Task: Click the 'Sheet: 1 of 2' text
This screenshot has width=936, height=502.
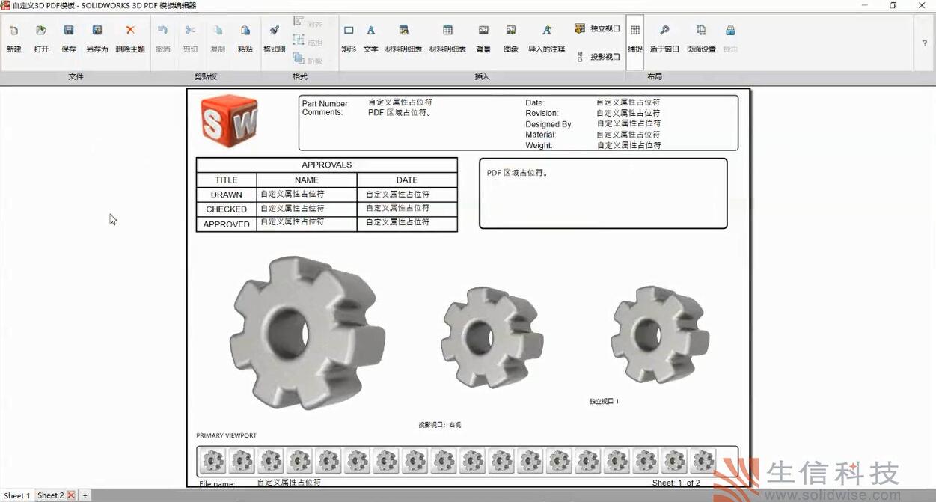Action: (676, 483)
